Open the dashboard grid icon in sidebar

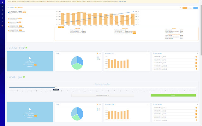pyautogui.click(x=2, y=2)
